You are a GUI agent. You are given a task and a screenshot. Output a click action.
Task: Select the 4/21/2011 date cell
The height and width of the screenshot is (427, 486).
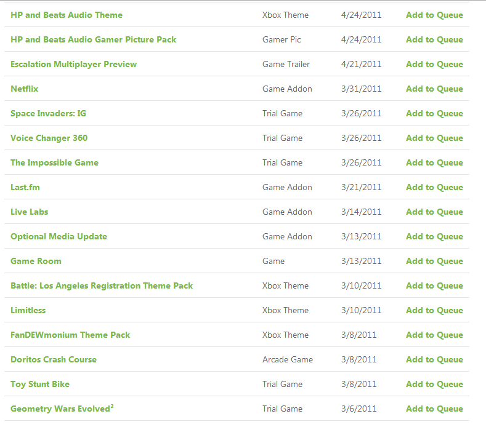[361, 64]
